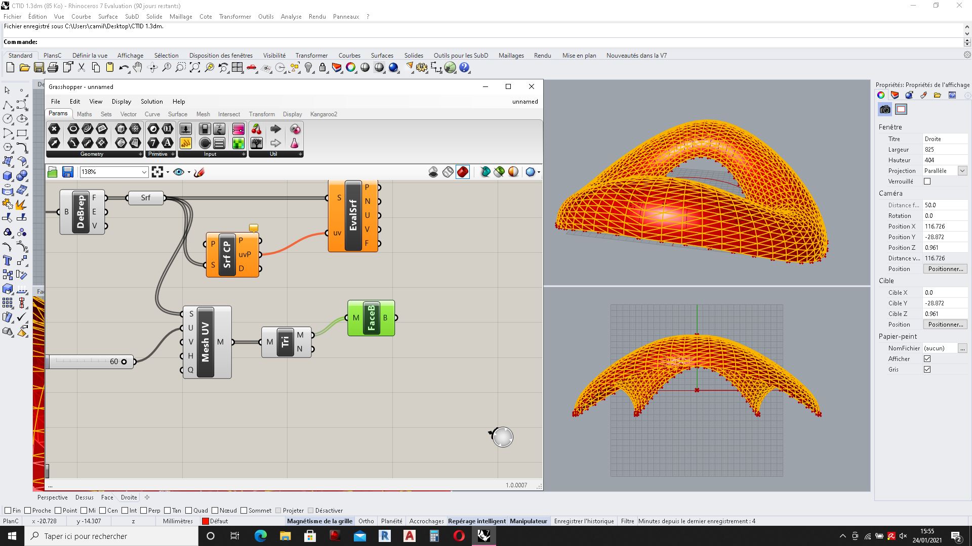This screenshot has width=972, height=546.
Task: Click the padlock Lock icon
Action: (322, 67)
